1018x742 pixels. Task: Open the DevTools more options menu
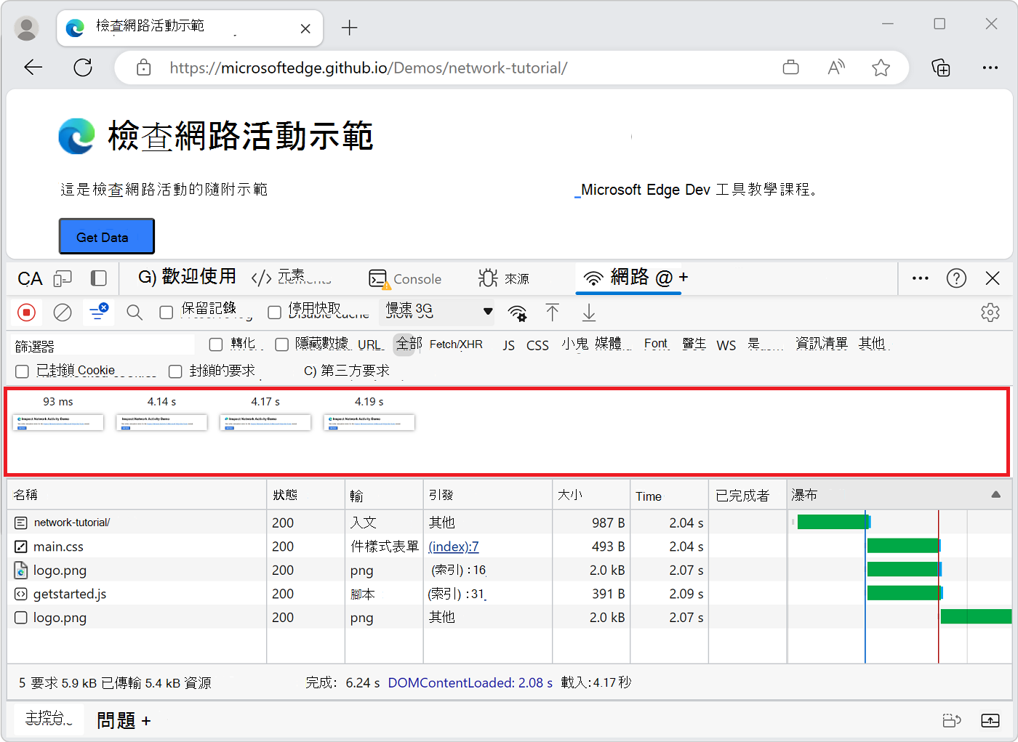pyautogui.click(x=920, y=278)
